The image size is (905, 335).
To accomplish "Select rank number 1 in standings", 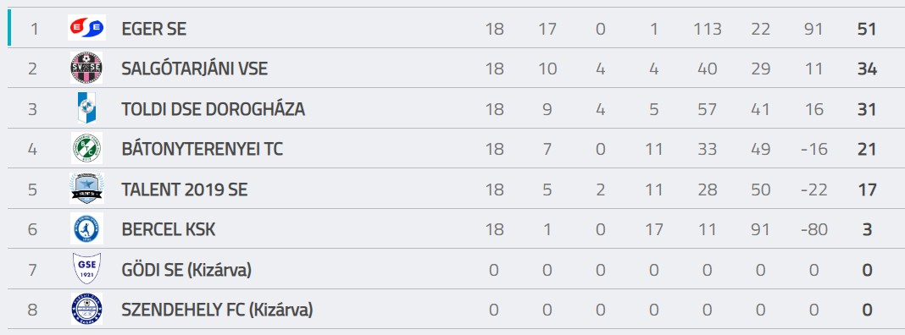I will 34,29.
